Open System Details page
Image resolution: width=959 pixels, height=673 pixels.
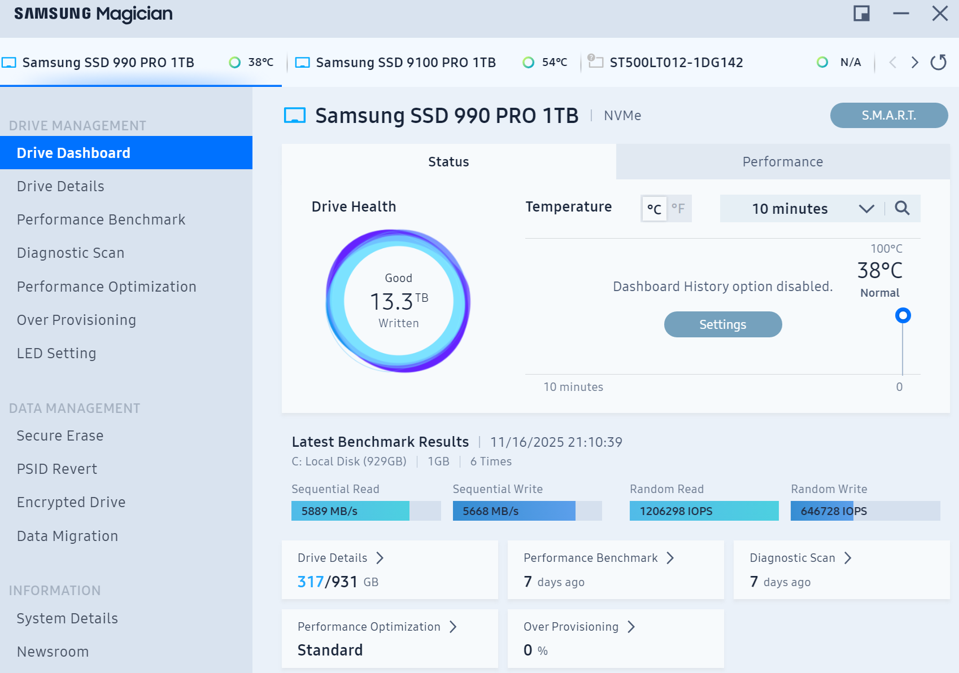[x=126, y=618]
